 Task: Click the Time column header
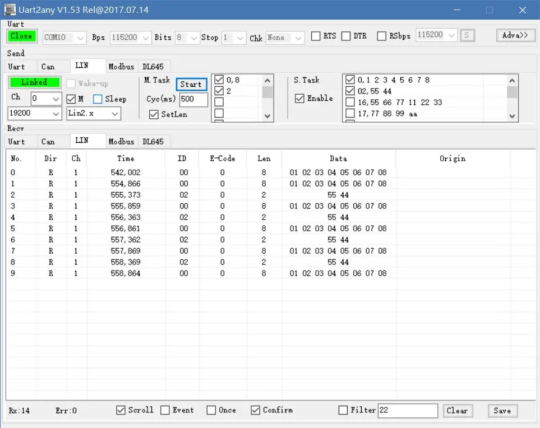(126, 159)
